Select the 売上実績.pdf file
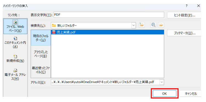 point(107,32)
